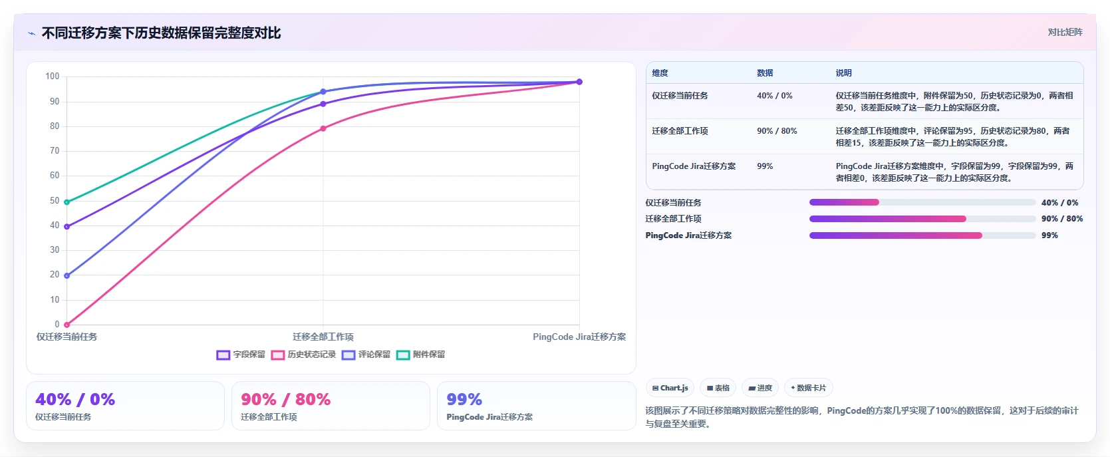Toggle the 历史状态记录 legend series
The height and width of the screenshot is (457, 1110).
[303, 355]
